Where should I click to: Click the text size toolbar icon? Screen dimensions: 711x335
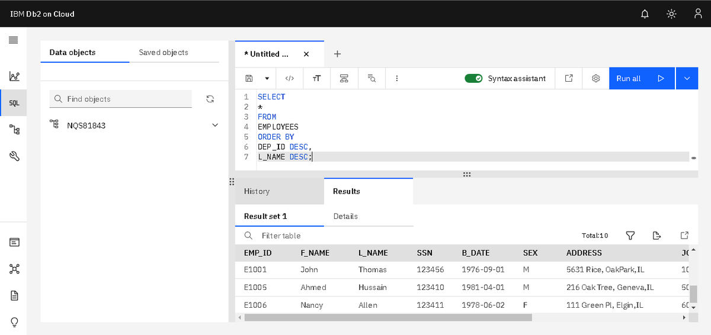[316, 78]
